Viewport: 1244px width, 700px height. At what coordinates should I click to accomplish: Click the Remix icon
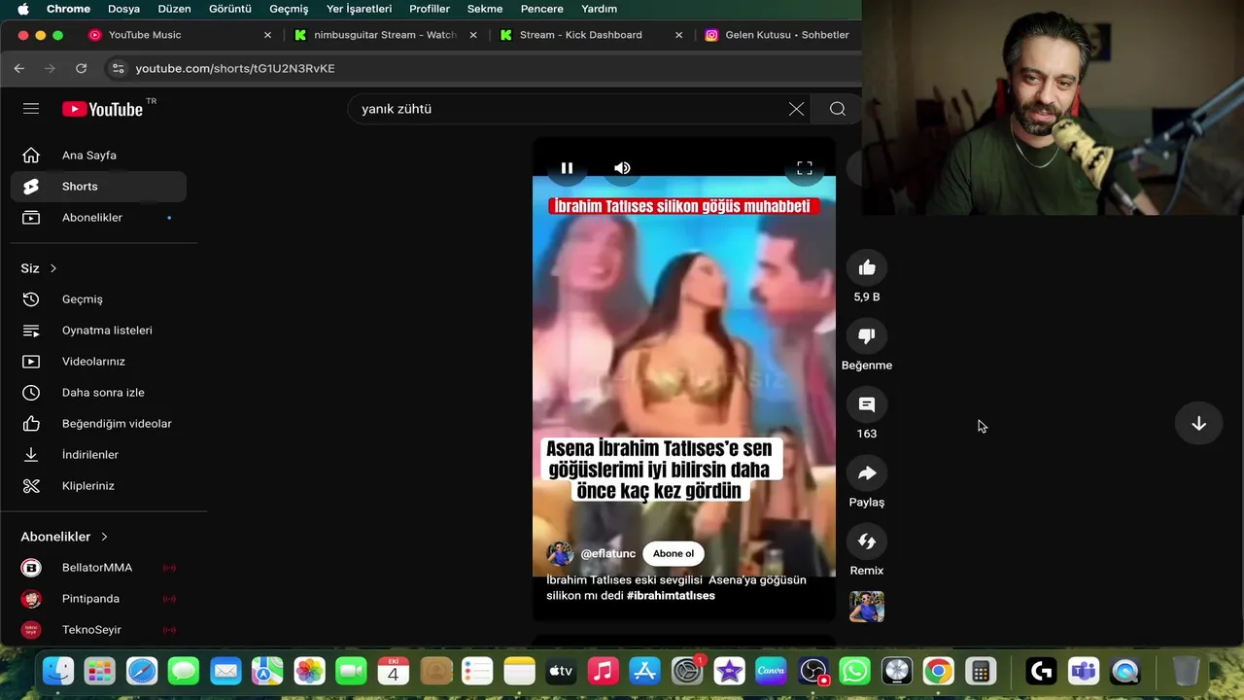click(x=867, y=542)
